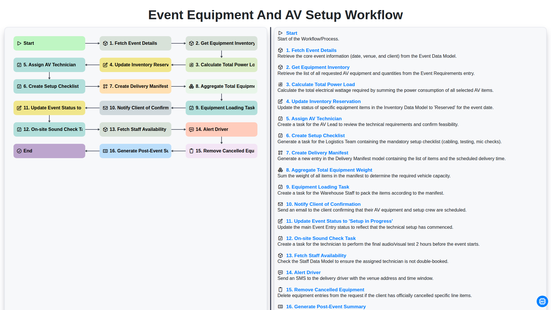Open the 8. Aggregate Total Equipment Weight link

(x=329, y=170)
